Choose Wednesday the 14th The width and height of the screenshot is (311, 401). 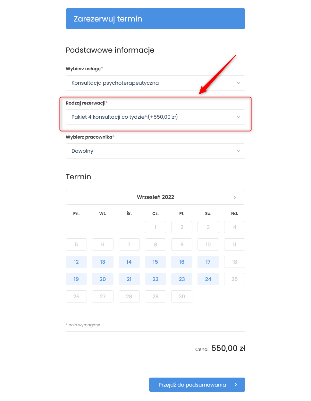(129, 262)
